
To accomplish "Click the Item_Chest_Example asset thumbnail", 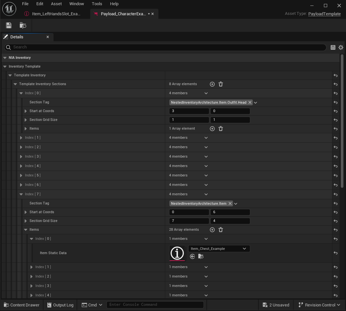I will (x=177, y=253).
